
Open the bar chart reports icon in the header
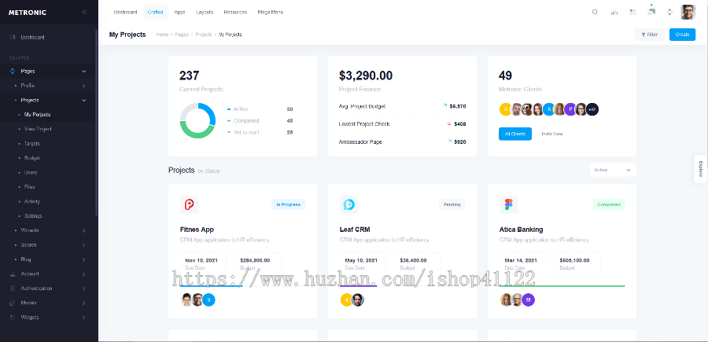click(614, 12)
